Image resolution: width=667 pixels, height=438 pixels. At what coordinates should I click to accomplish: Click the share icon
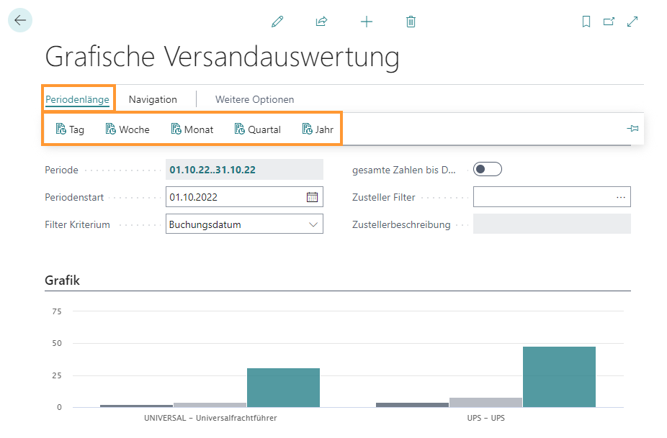point(321,22)
